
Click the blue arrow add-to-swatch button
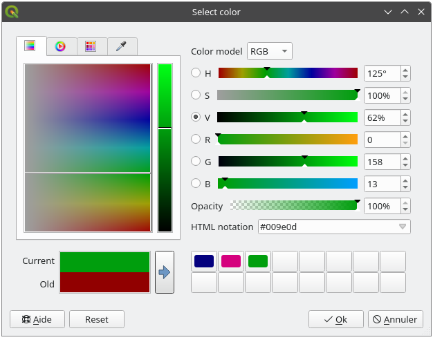tap(164, 272)
